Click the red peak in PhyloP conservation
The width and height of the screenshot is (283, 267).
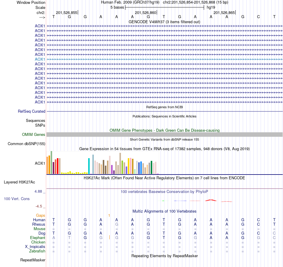click(211, 200)
